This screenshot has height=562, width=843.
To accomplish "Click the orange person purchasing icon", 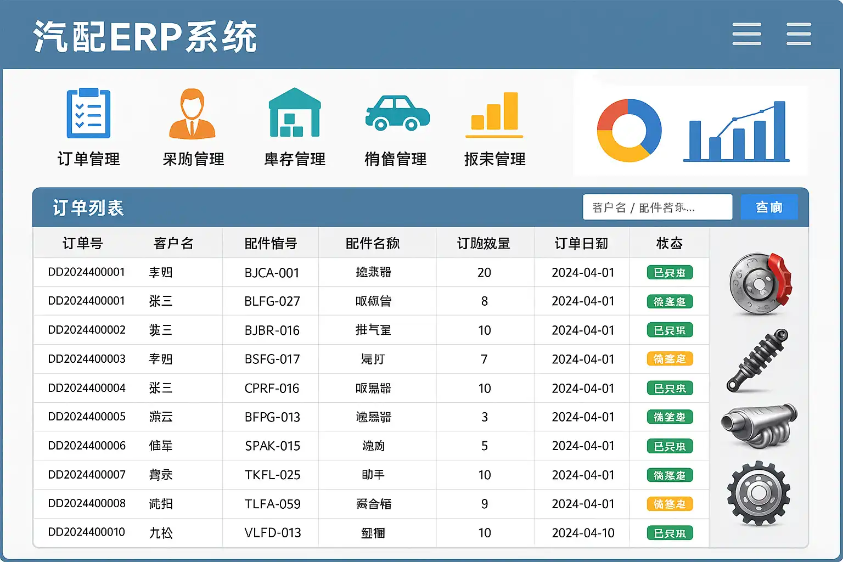I will (192, 114).
